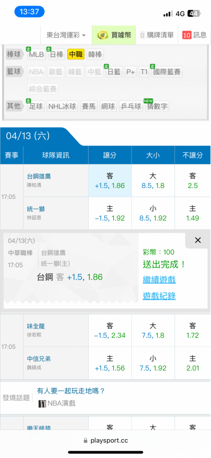
Task: Click the 大小 column header
Action: [153, 155]
